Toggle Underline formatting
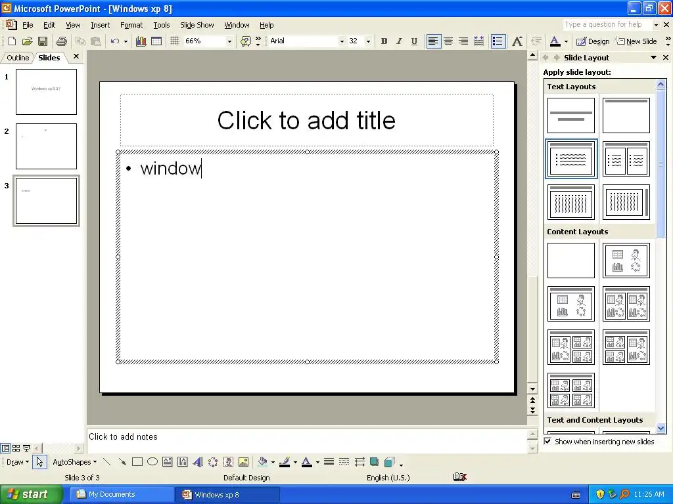This screenshot has height=504, width=673. 414,41
